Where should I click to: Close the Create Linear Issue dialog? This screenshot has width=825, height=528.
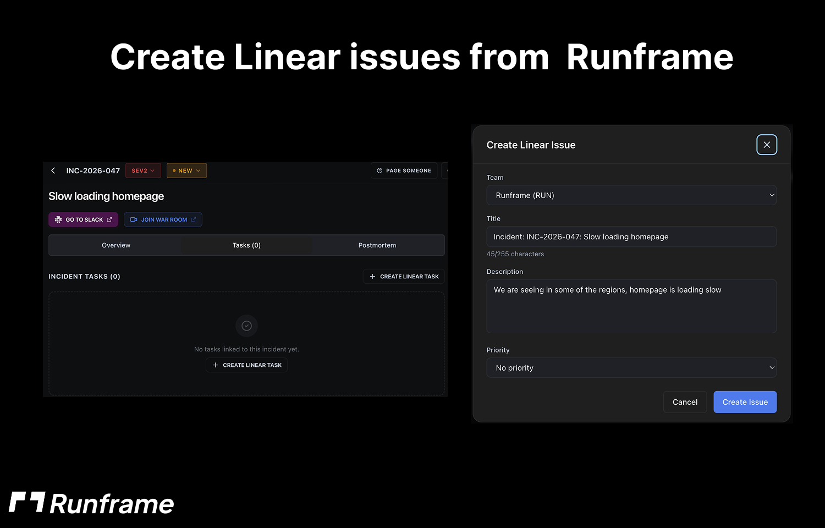click(767, 145)
